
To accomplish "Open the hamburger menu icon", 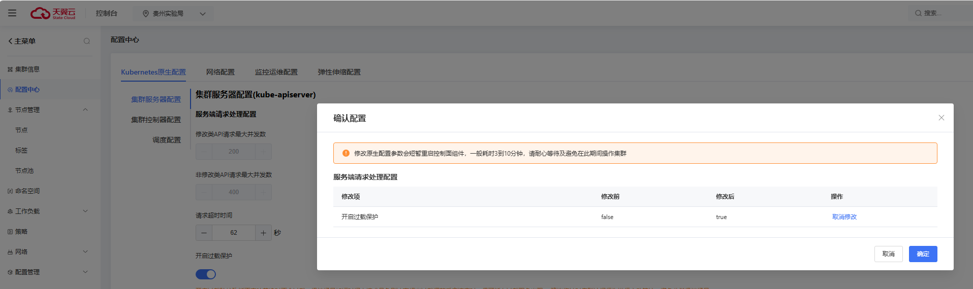I will (12, 13).
